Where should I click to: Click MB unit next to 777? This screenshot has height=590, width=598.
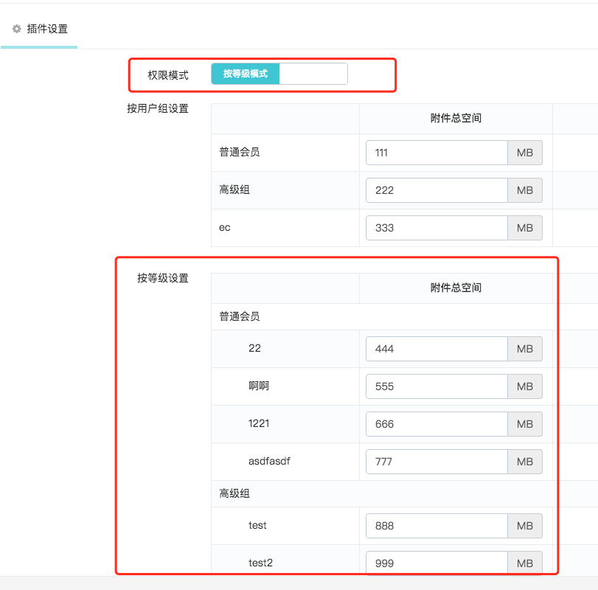tap(525, 462)
